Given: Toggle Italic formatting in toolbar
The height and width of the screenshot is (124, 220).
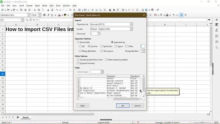Looking at the screenshot, I should point(48,15).
